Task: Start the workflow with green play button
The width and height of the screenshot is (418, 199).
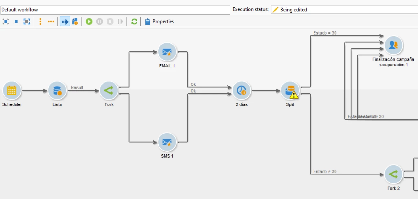Action: coord(89,22)
